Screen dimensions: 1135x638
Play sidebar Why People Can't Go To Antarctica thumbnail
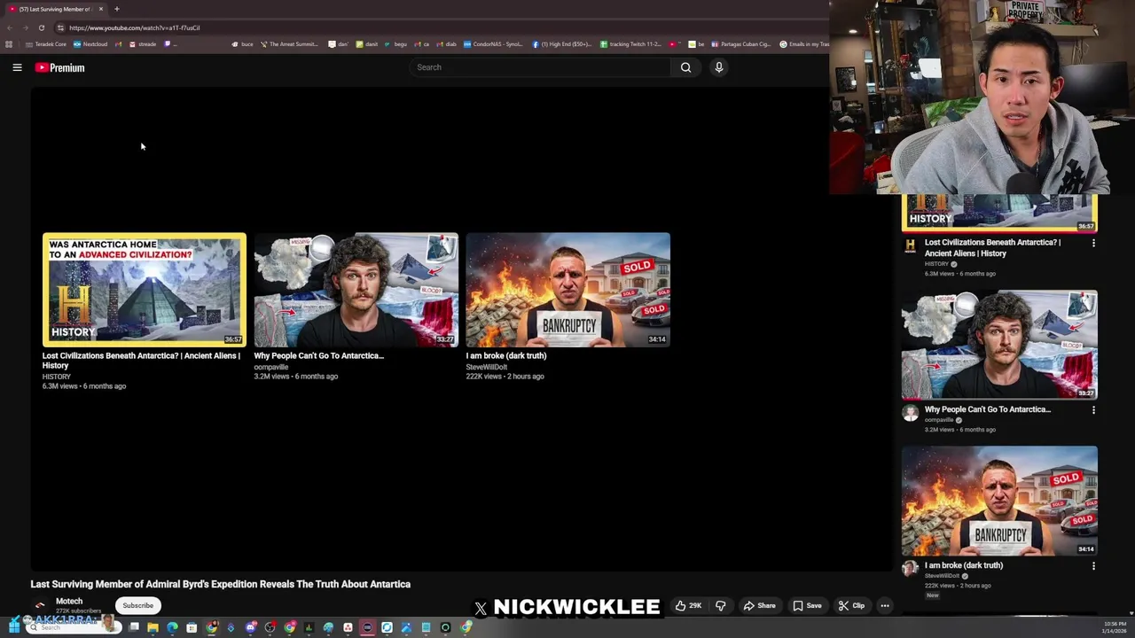click(x=999, y=345)
